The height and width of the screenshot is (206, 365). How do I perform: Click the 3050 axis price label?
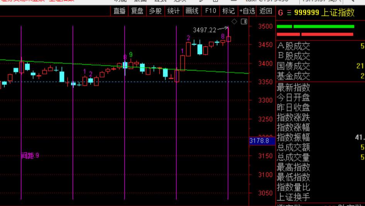point(265,193)
